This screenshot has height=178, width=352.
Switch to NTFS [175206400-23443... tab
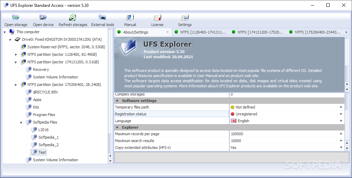(x=315, y=32)
